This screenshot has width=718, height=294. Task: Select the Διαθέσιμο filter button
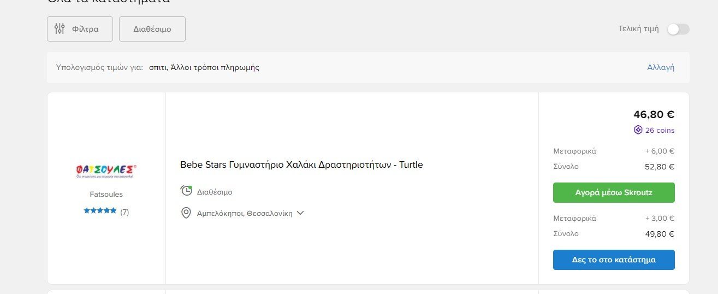(152, 29)
